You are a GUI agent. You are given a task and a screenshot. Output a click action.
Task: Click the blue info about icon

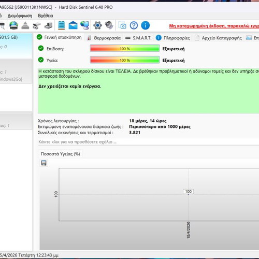145,25
